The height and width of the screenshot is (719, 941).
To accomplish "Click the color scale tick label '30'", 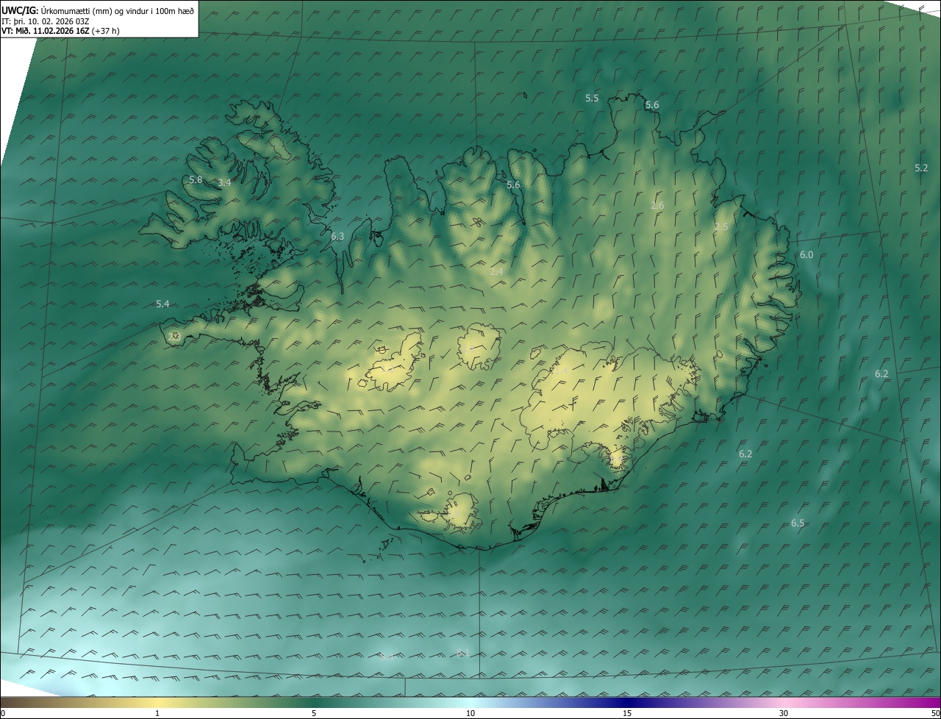I will point(784,713).
